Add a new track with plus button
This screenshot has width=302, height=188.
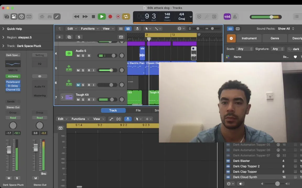tap(59, 37)
